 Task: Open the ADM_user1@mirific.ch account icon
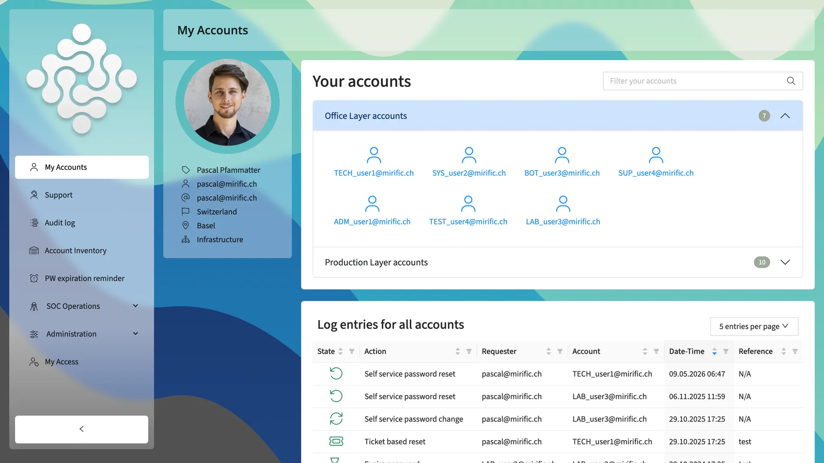[372, 203]
